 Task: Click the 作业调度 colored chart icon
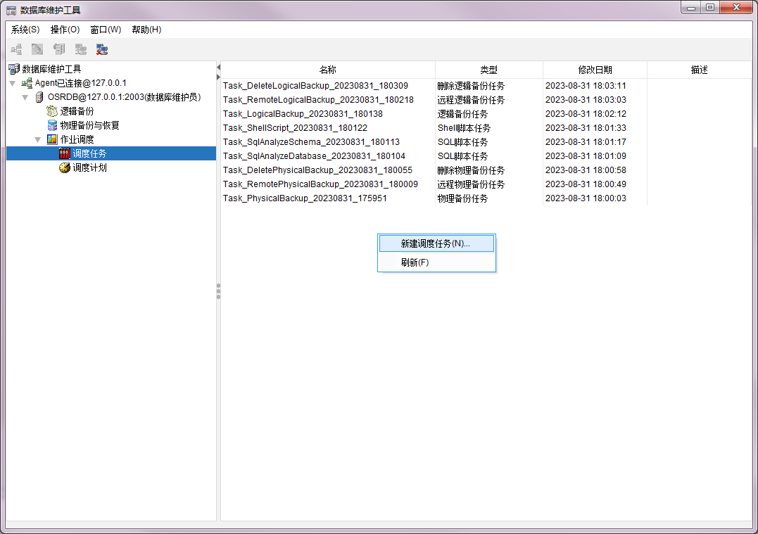(52, 139)
